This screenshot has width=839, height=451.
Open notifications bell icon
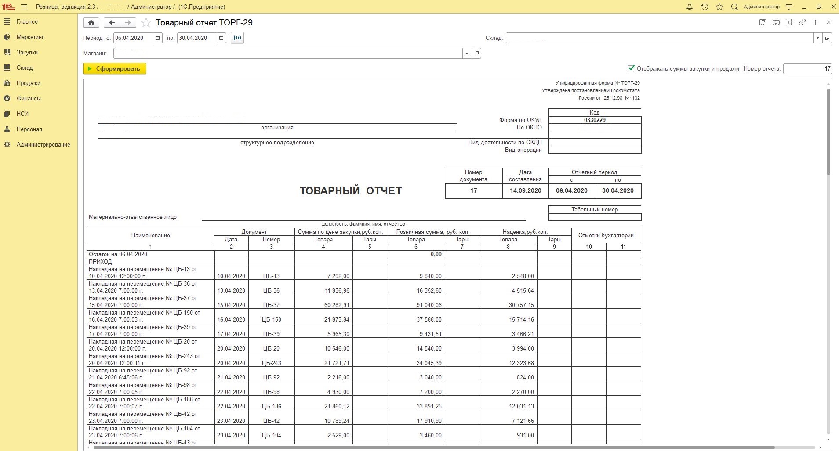(690, 7)
